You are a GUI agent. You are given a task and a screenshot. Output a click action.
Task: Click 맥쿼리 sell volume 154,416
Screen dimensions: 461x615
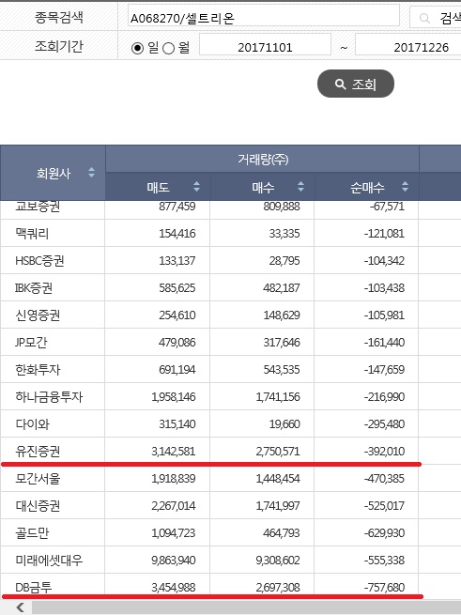tap(177, 234)
